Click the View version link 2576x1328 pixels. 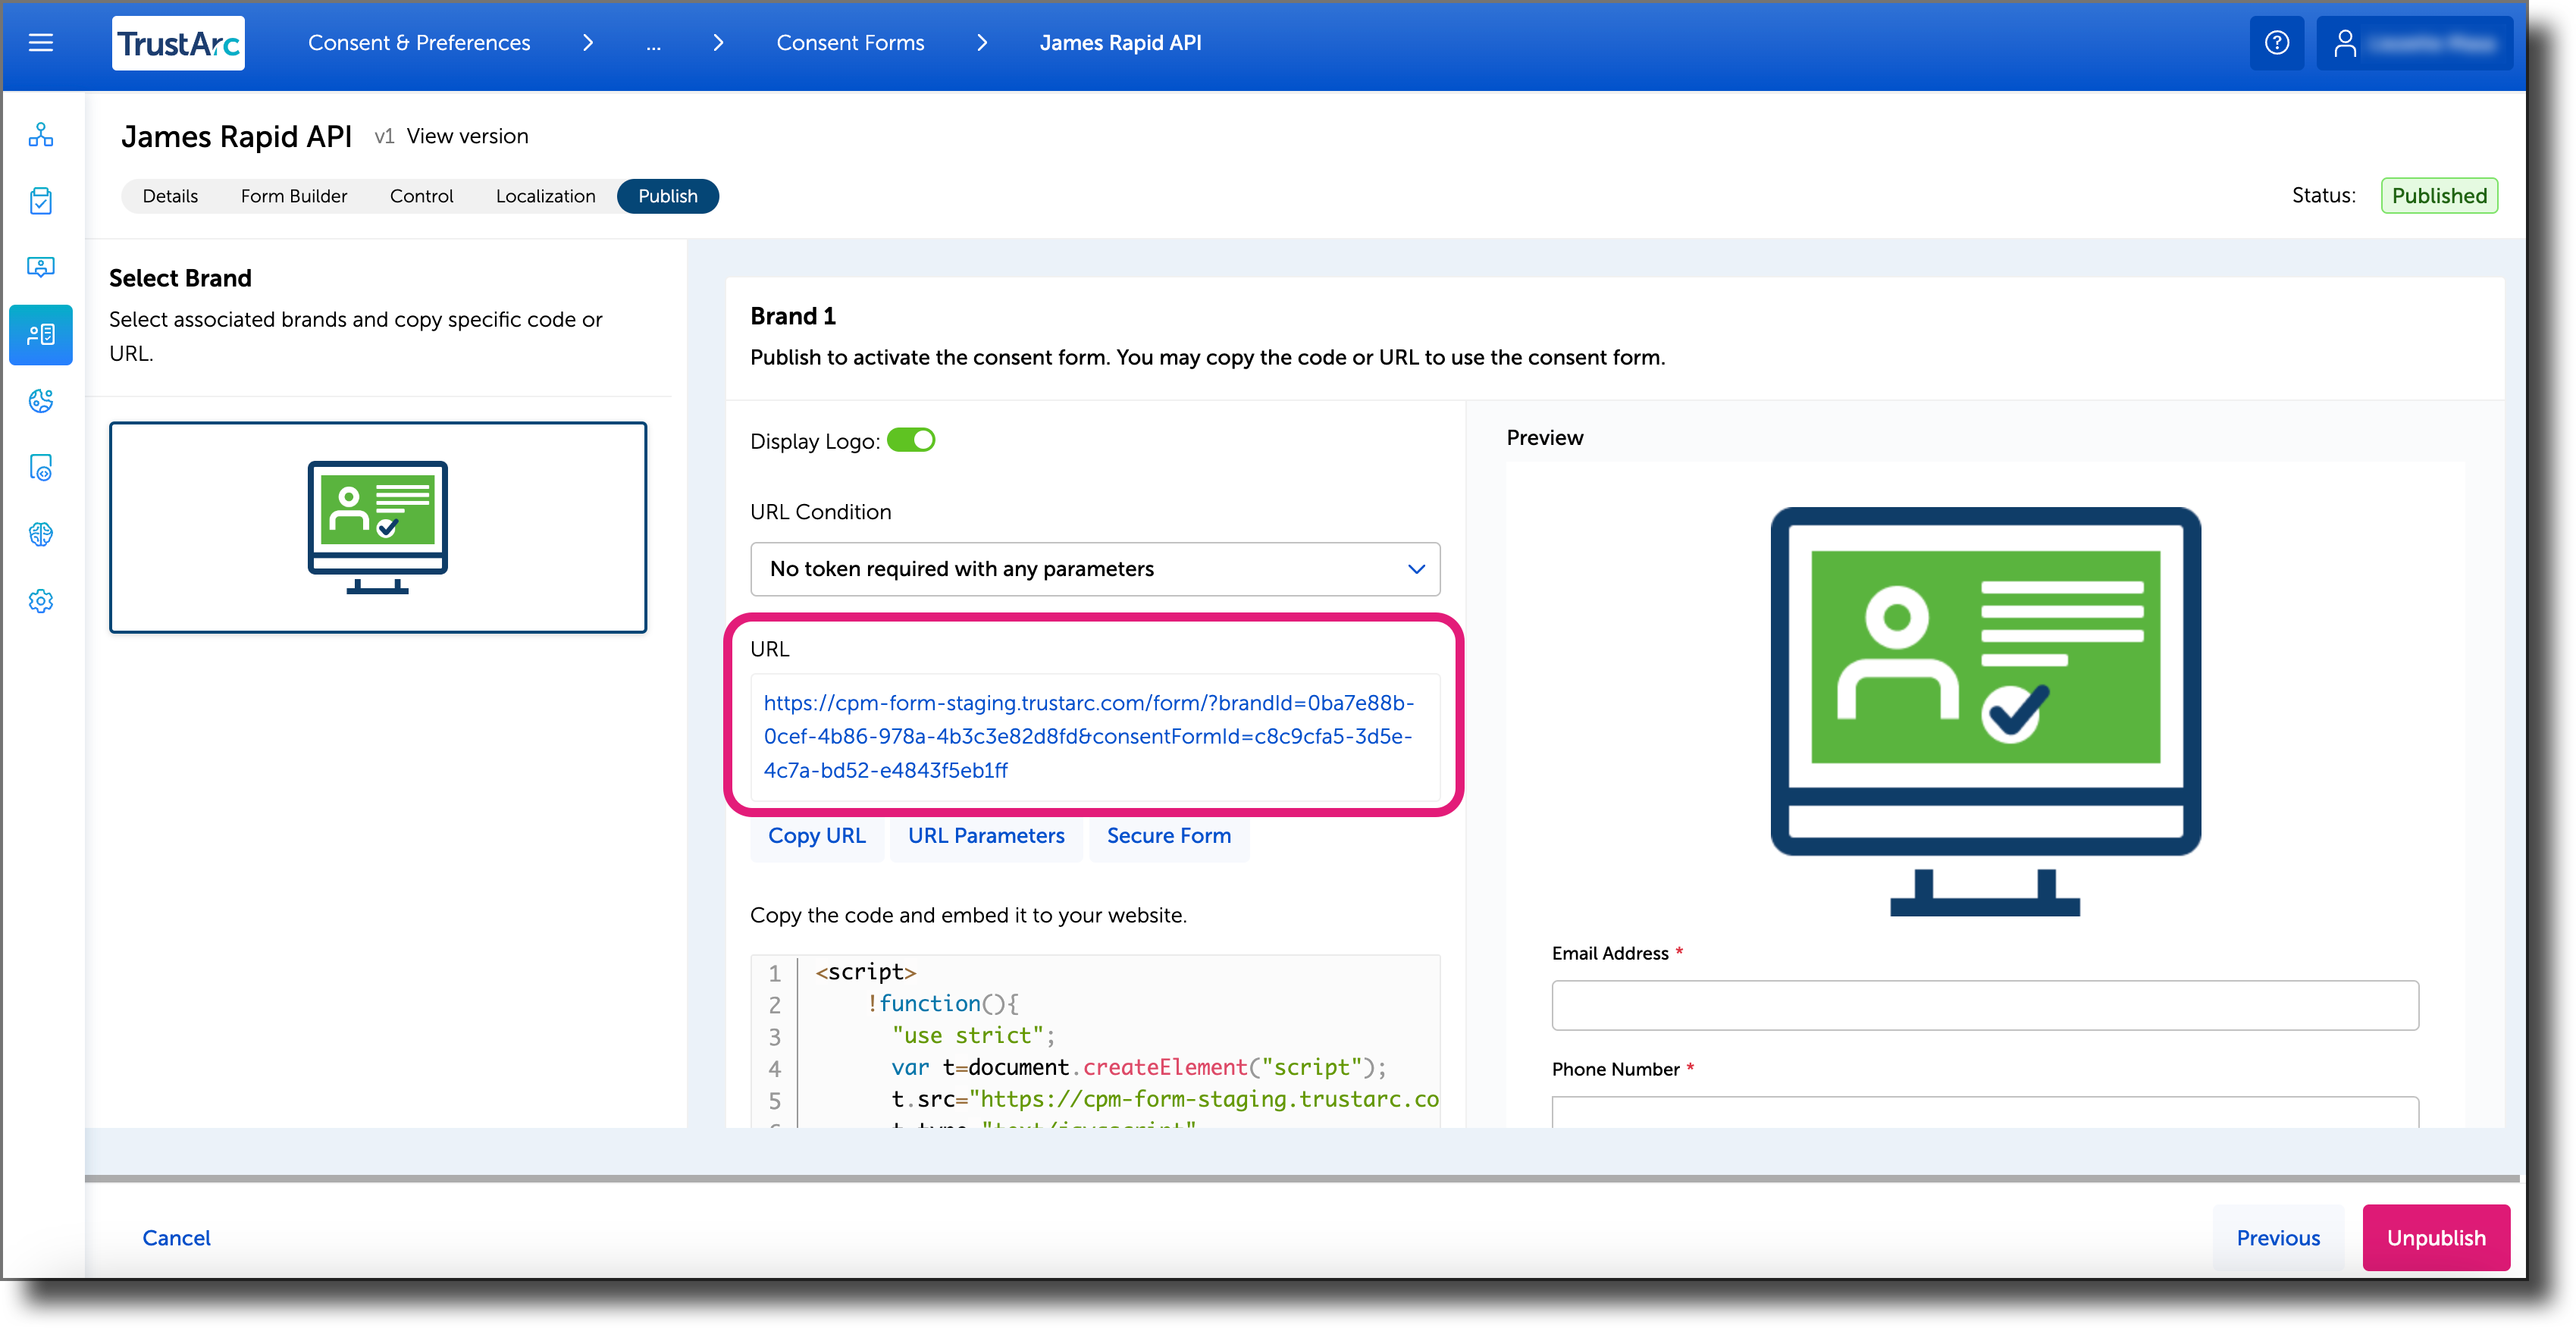click(467, 136)
